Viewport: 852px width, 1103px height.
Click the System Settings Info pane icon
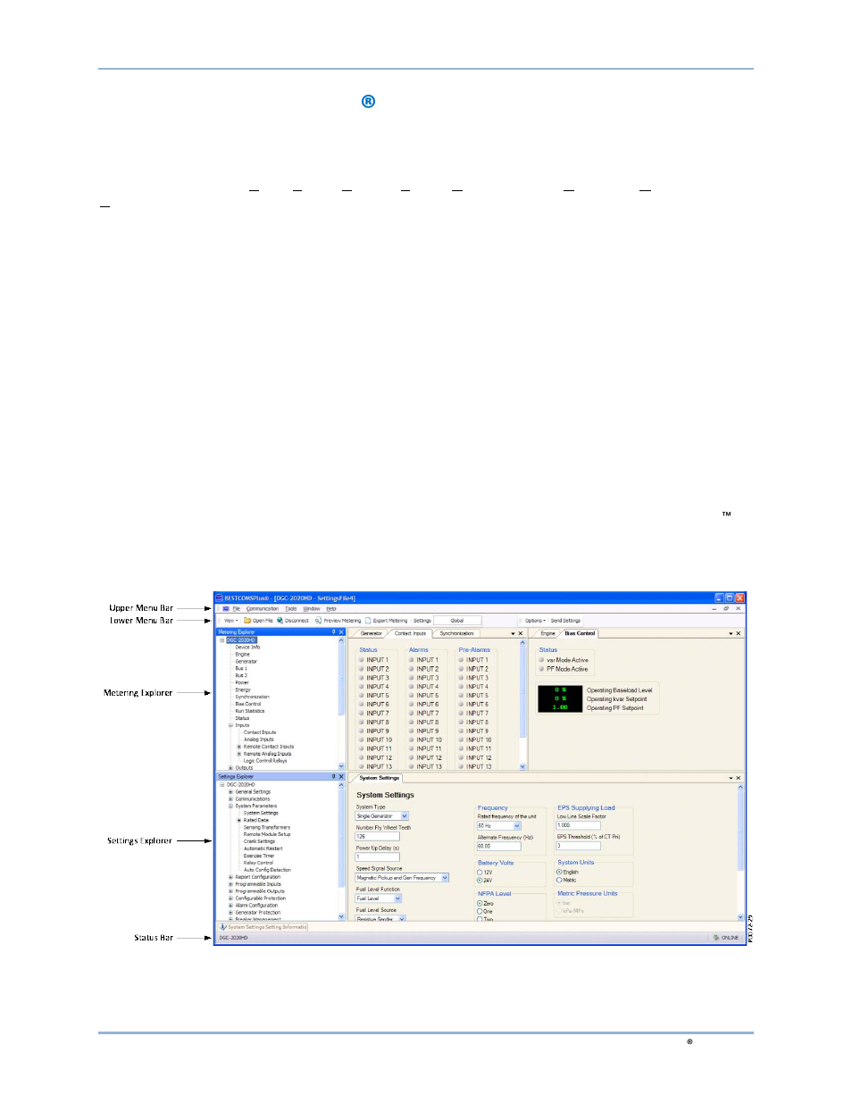[x=223, y=927]
